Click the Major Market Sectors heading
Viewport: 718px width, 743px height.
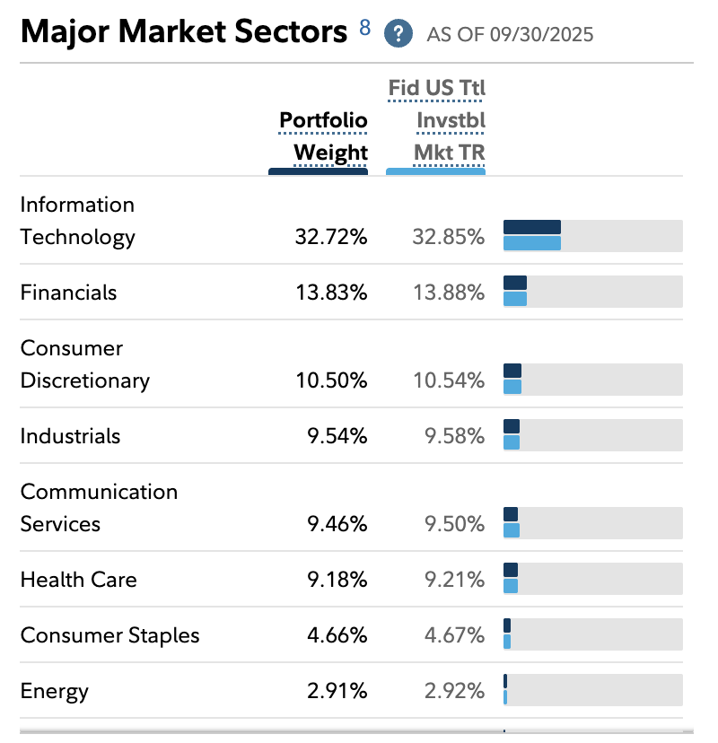[183, 32]
